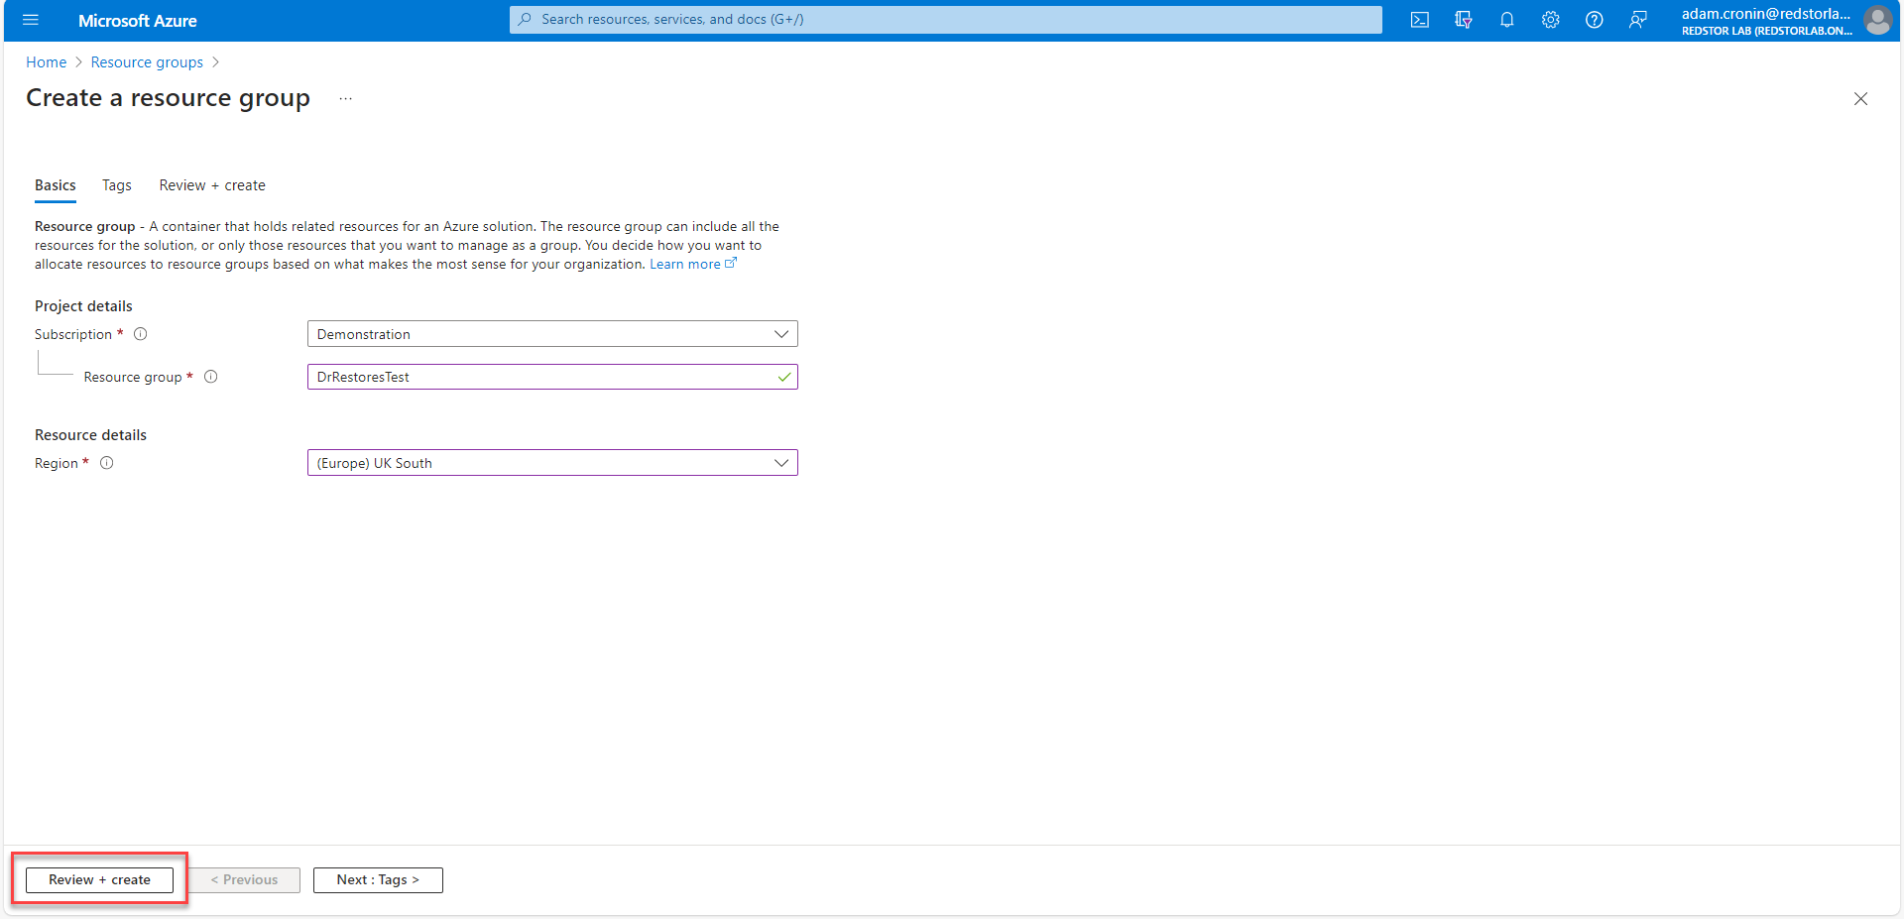Image resolution: width=1904 pixels, height=919 pixels.
Task: Click the Resource group name field
Action: click(x=552, y=377)
